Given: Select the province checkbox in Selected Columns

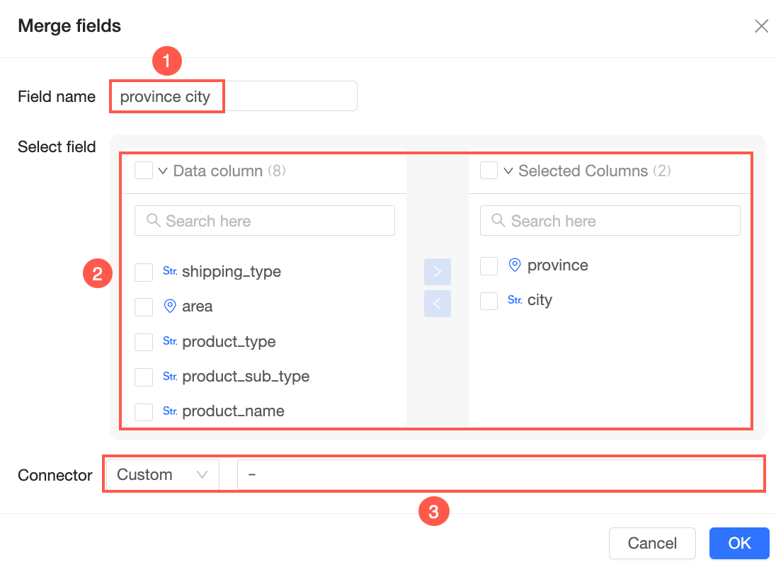Looking at the screenshot, I should click(x=489, y=266).
